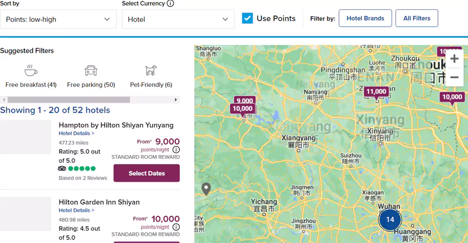Click the Hampton by Hilton hotel thumbnail

click(x=26, y=137)
